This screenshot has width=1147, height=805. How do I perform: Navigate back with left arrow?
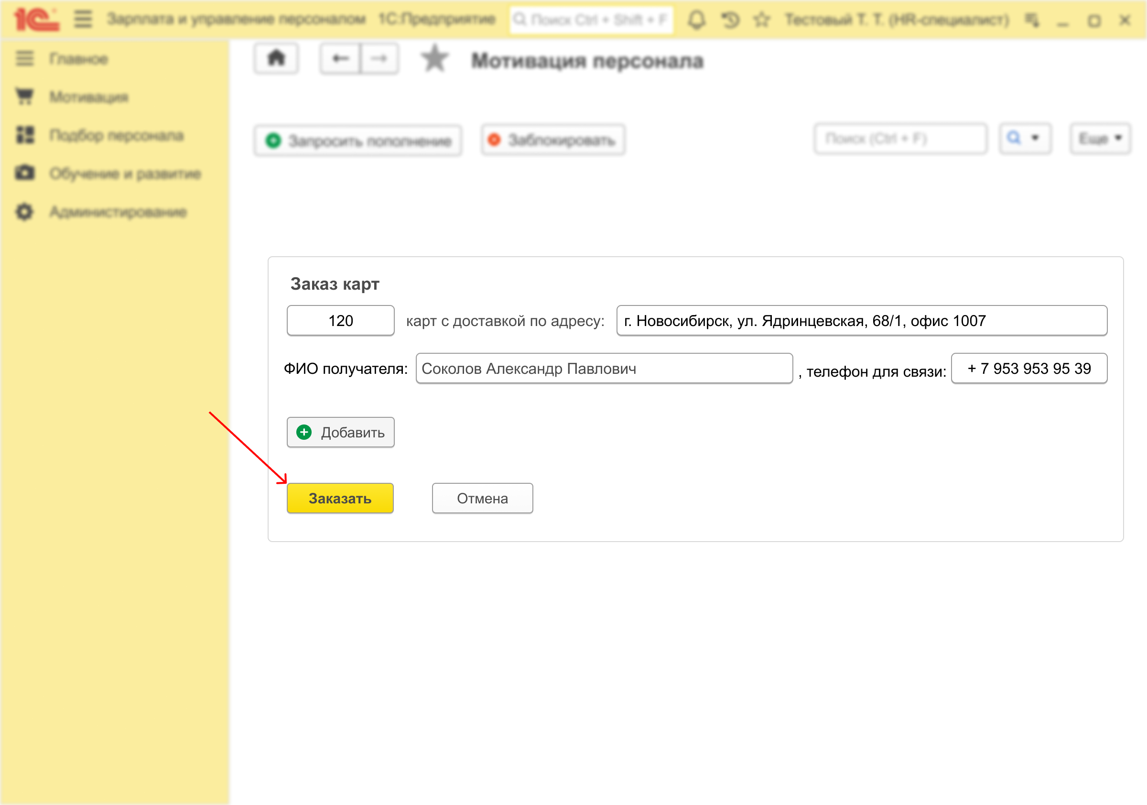click(340, 59)
